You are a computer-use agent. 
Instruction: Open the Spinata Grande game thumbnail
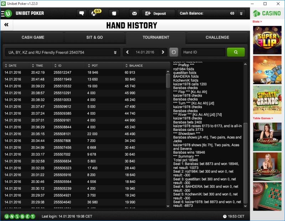[x=267, y=100]
